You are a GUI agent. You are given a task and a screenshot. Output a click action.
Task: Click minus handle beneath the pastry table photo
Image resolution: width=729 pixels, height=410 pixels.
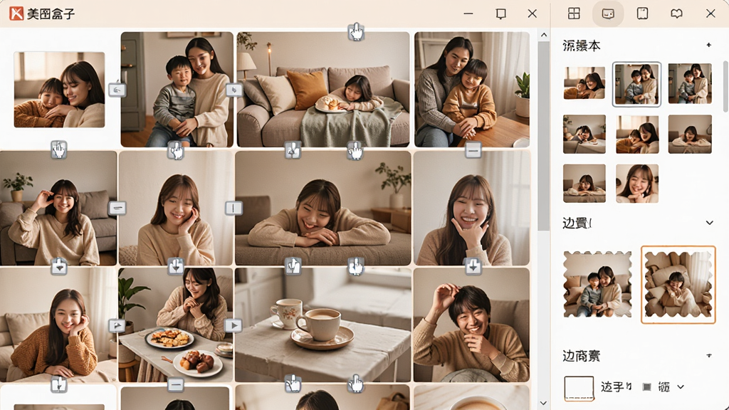point(176,384)
